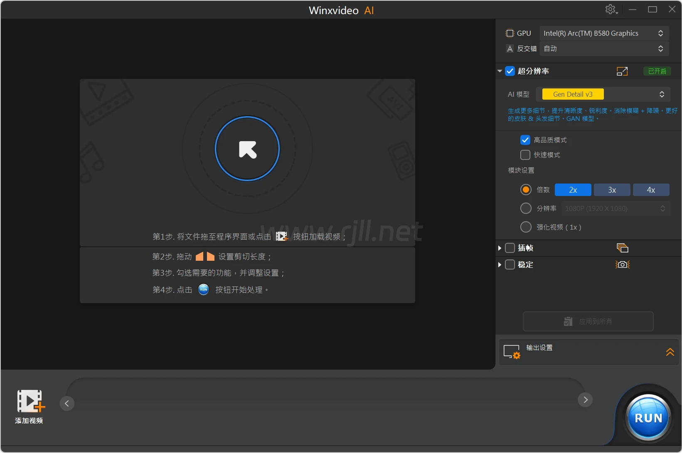The image size is (682, 453).
Task: Select the 4x scale multiplier
Action: [651, 190]
